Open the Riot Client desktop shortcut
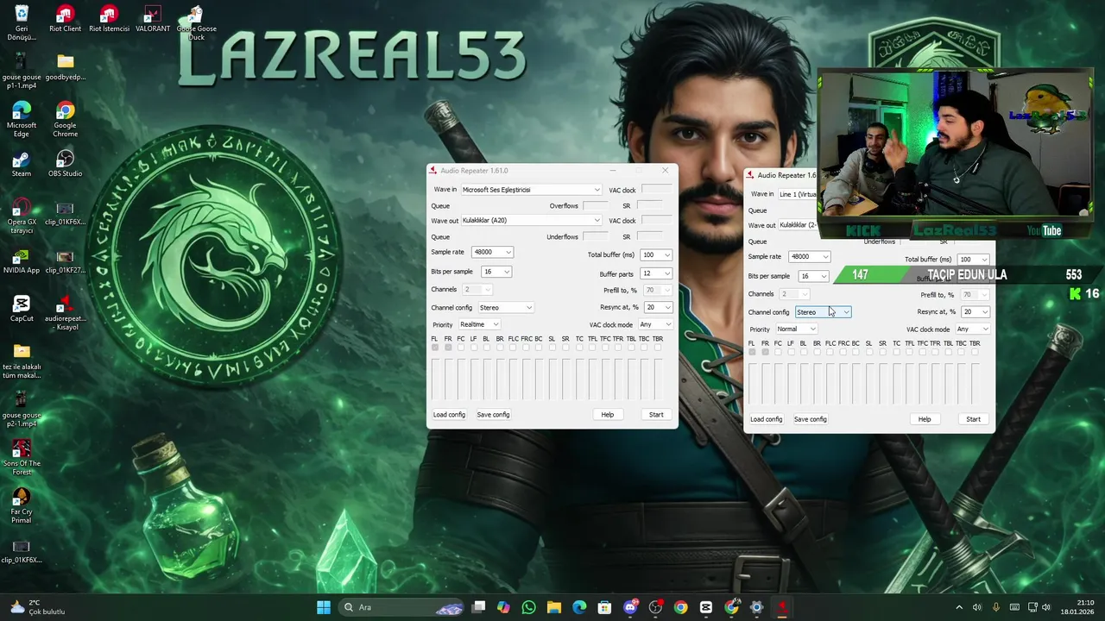1105x621 pixels. tap(65, 18)
